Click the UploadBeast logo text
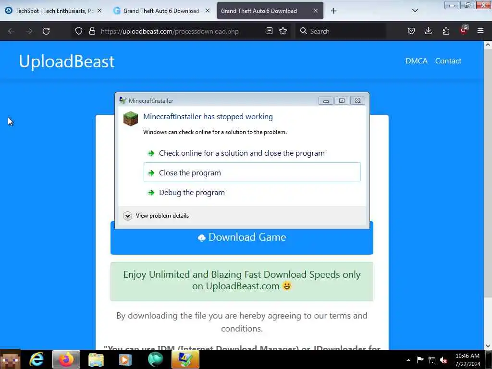The image size is (492, 369). [66, 61]
